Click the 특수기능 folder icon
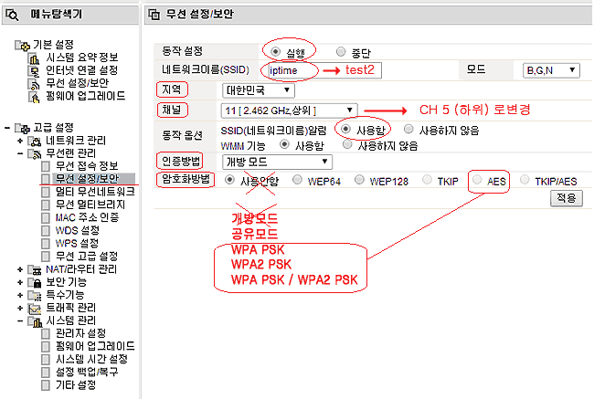 coord(35,296)
